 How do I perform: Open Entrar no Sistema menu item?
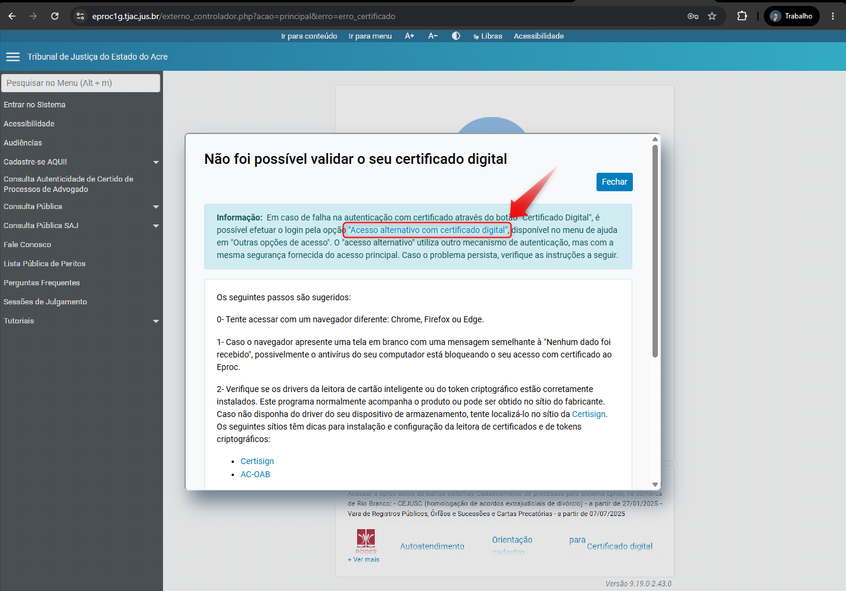(35, 104)
